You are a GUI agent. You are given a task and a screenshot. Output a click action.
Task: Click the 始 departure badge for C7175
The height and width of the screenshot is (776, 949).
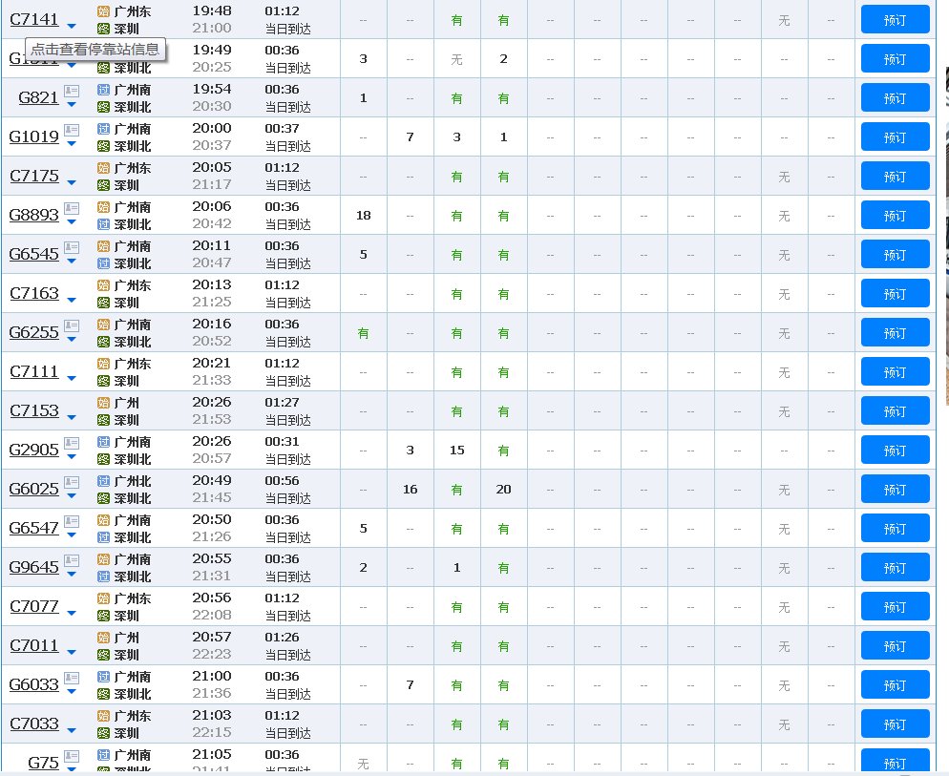103,168
